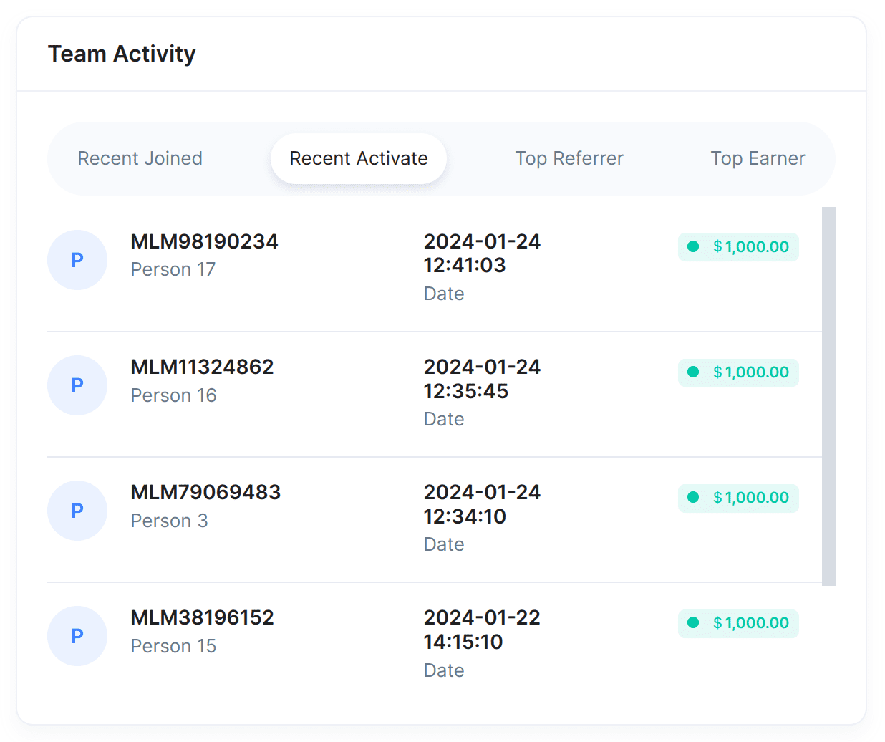The image size is (885, 742).
Task: Show the Top Earner tab
Action: [758, 158]
